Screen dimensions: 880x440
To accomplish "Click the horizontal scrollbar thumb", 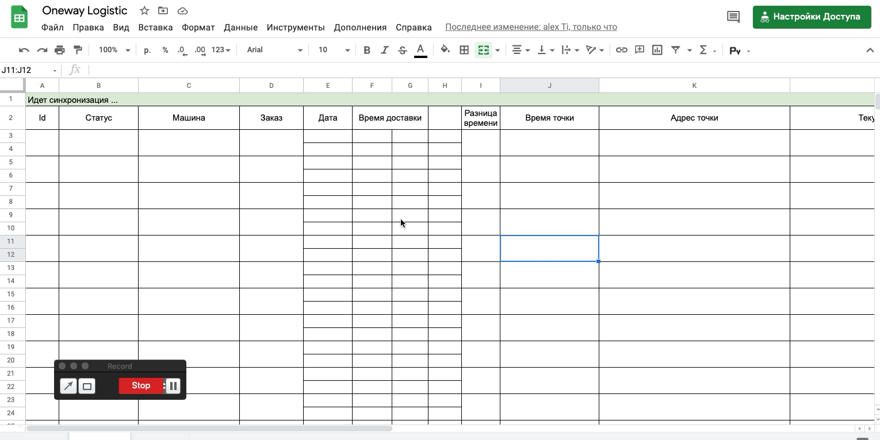I will point(209,429).
